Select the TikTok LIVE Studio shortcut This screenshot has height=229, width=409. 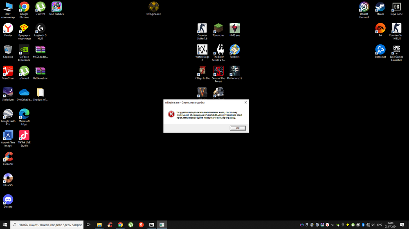[24, 139]
